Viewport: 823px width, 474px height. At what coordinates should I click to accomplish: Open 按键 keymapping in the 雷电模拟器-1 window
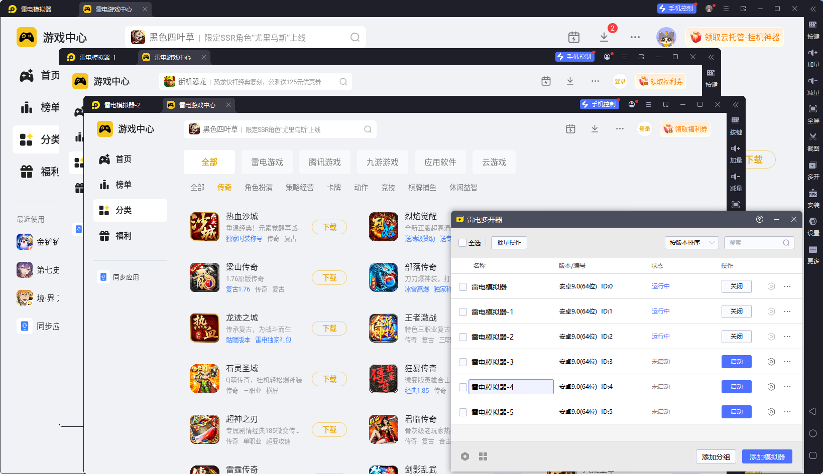711,78
